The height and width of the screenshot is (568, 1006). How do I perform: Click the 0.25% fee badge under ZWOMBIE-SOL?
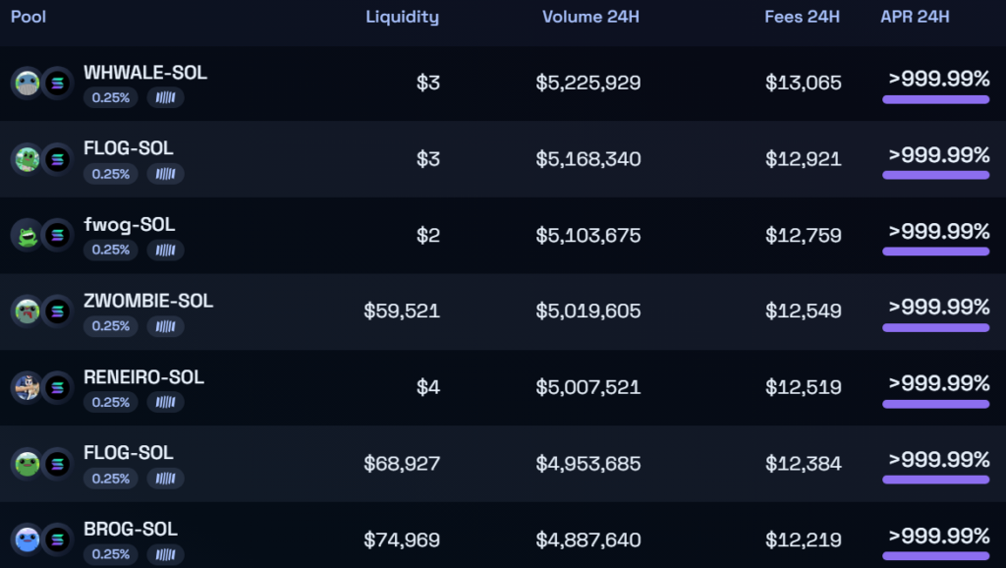[111, 325]
